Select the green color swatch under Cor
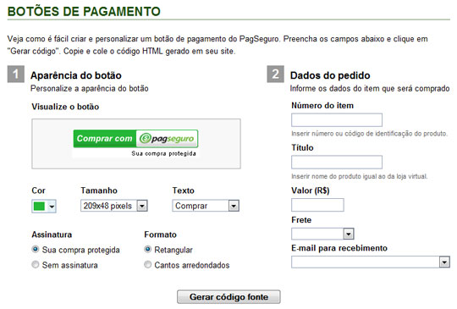 [39, 207]
